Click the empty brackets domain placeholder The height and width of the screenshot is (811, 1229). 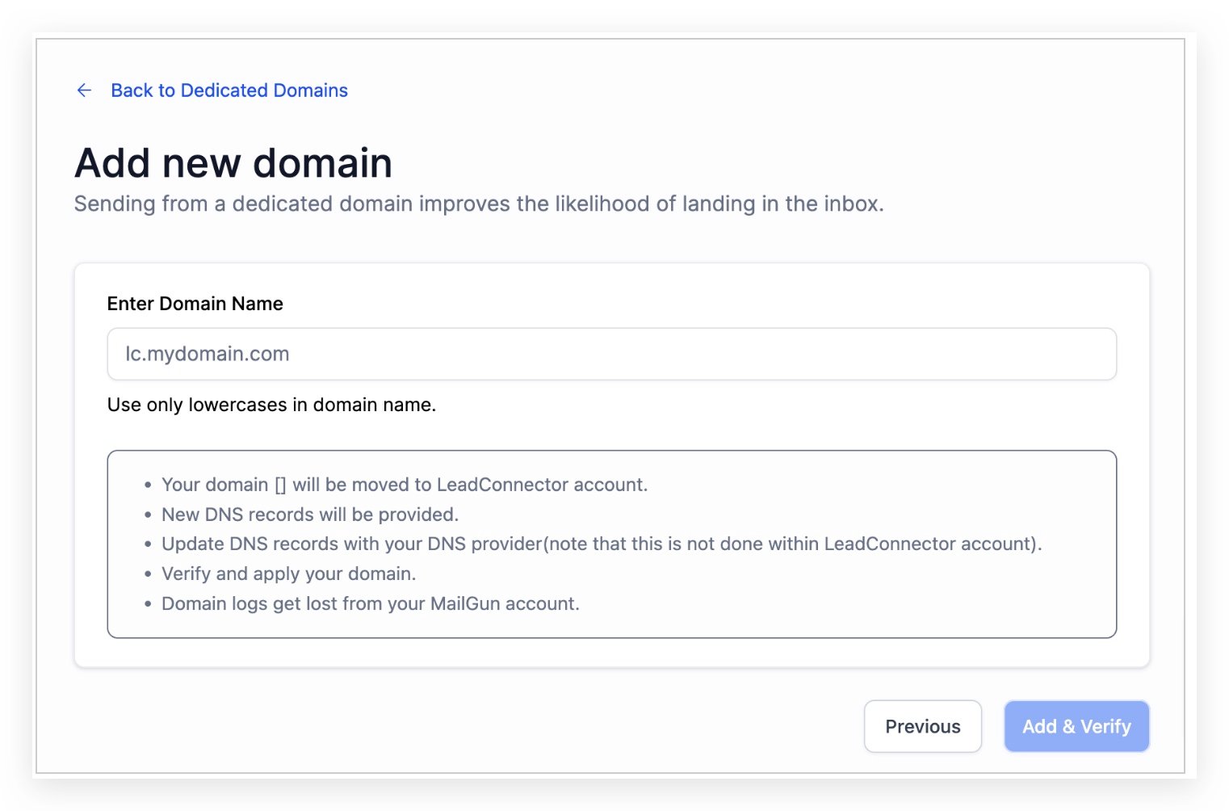tap(280, 485)
